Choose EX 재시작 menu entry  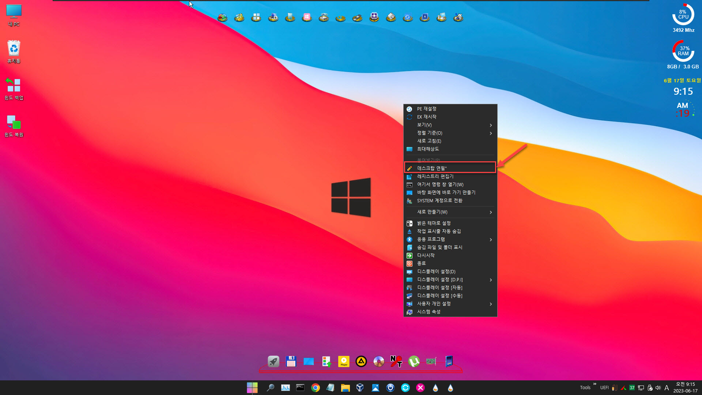450,117
